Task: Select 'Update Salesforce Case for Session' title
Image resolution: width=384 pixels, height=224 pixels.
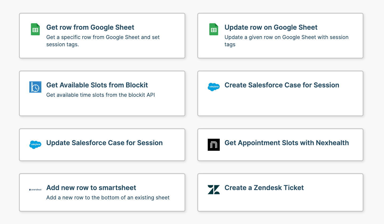Action: (x=105, y=143)
